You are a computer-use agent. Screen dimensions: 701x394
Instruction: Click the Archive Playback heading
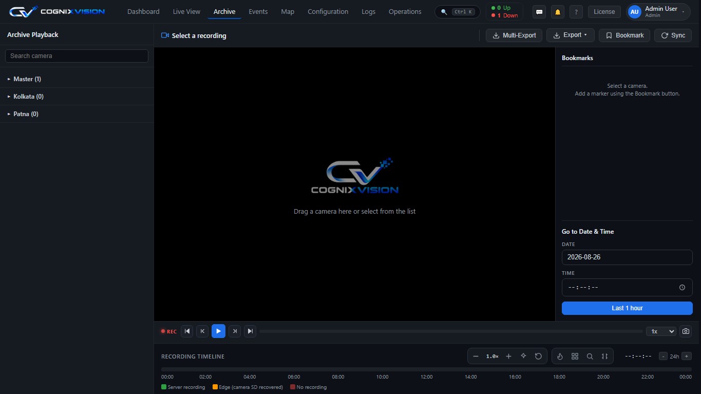click(33, 35)
